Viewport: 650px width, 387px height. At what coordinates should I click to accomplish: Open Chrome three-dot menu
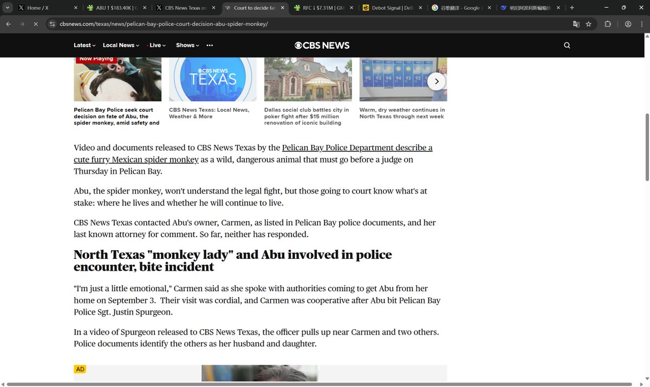coord(642,24)
